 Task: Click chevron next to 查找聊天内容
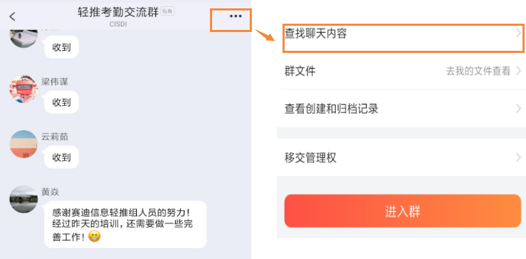coord(518,33)
